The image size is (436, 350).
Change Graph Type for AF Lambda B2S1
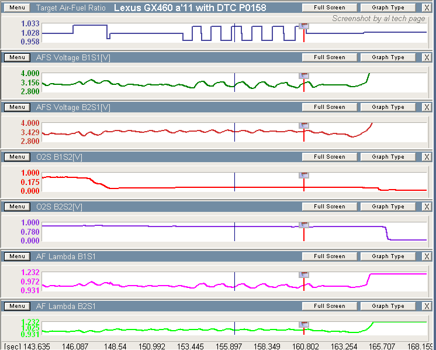click(388, 306)
